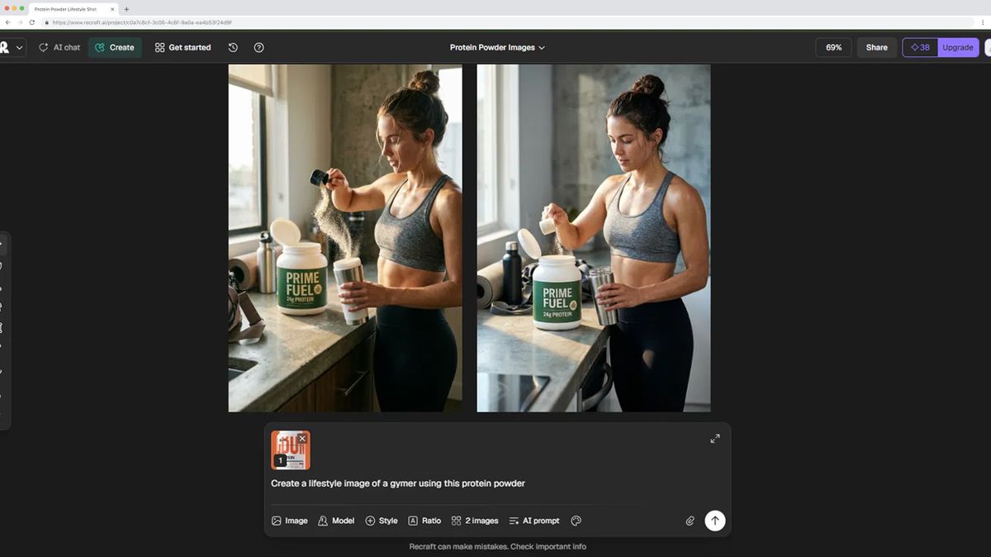
Task: Open the help question mark icon
Action: (x=258, y=47)
